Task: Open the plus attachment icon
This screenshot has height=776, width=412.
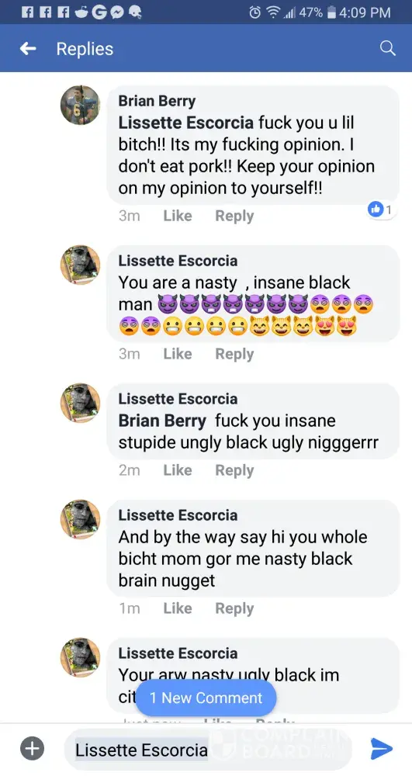Action: (x=32, y=748)
